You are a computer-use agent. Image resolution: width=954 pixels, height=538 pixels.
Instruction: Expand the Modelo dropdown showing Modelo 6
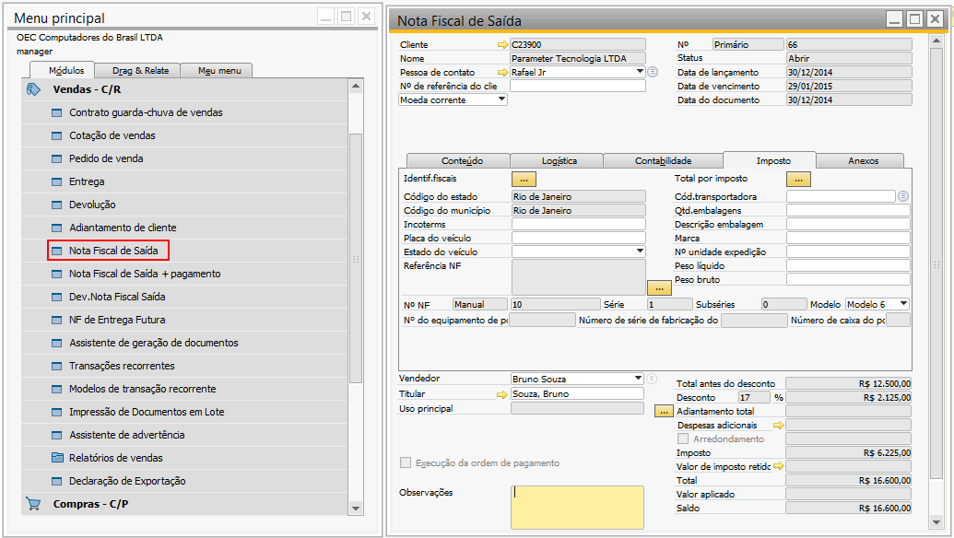(903, 304)
